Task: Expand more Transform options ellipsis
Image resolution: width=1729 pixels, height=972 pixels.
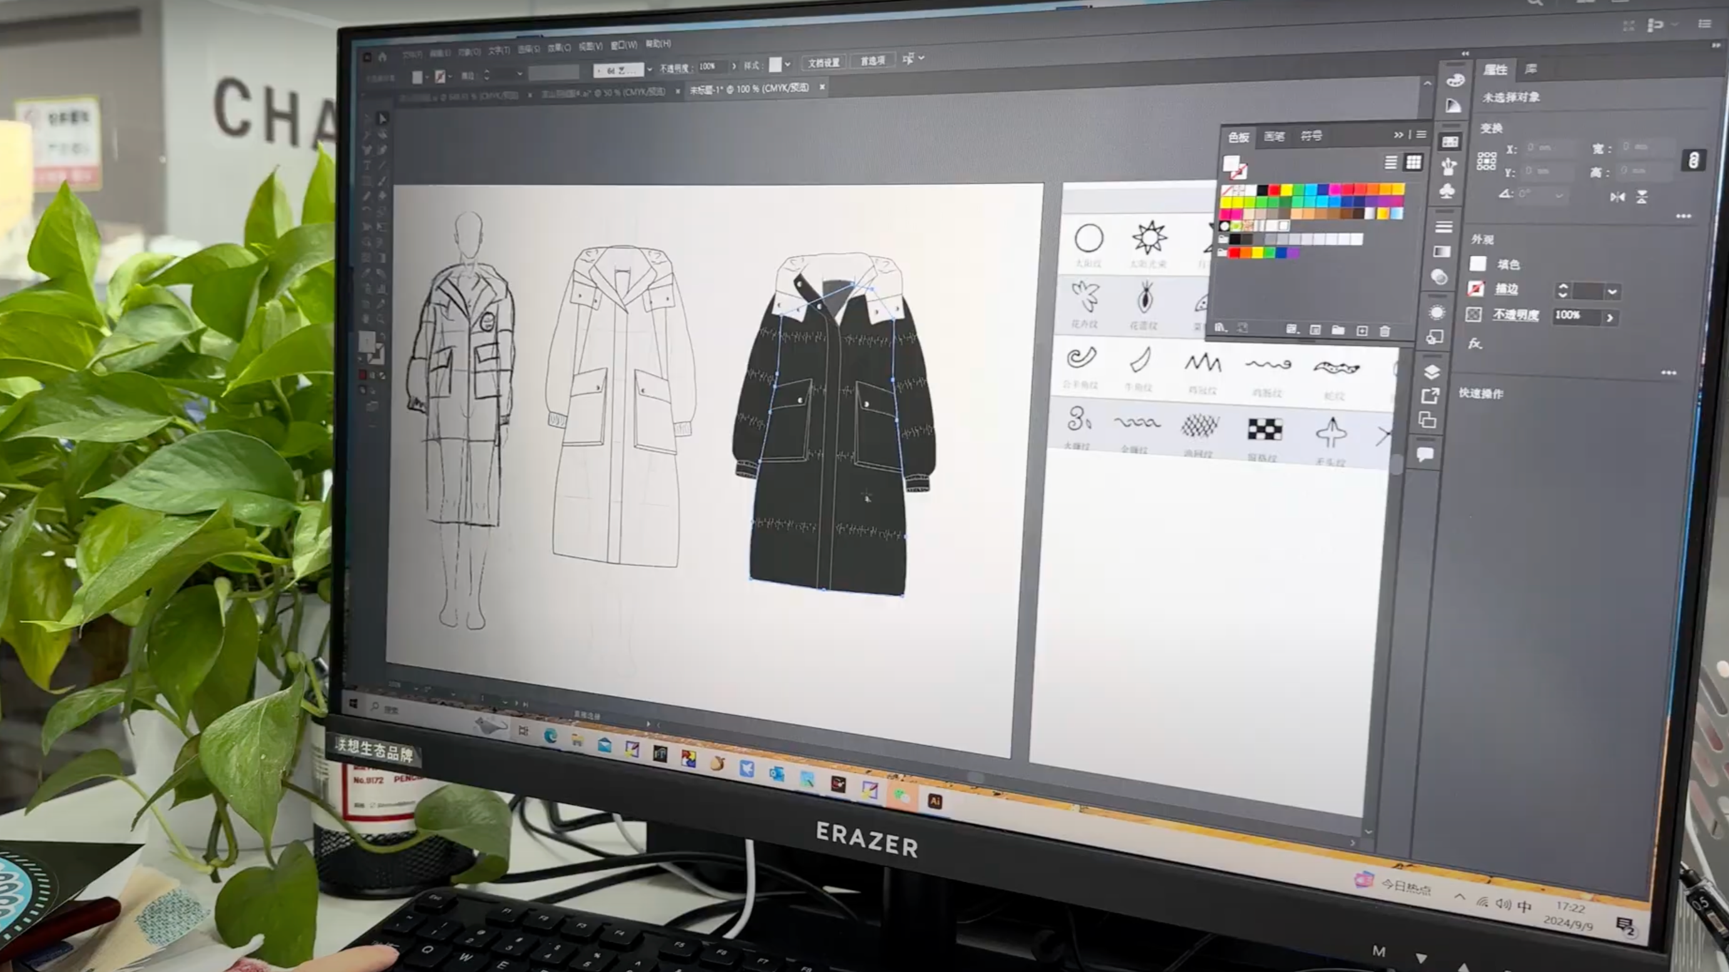Action: (x=1683, y=216)
